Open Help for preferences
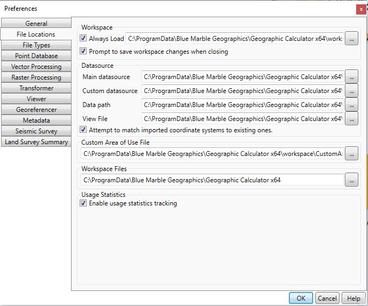This screenshot has height=306, width=368. click(353, 298)
